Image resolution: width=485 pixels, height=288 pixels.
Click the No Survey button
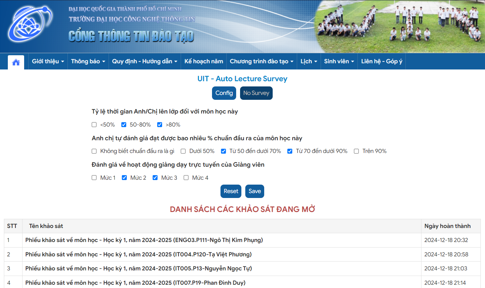coord(256,93)
